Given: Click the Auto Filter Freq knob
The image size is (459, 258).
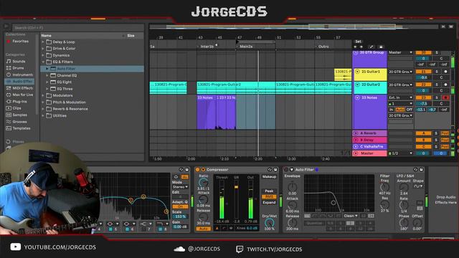Looking at the screenshot, I should pos(384,186).
